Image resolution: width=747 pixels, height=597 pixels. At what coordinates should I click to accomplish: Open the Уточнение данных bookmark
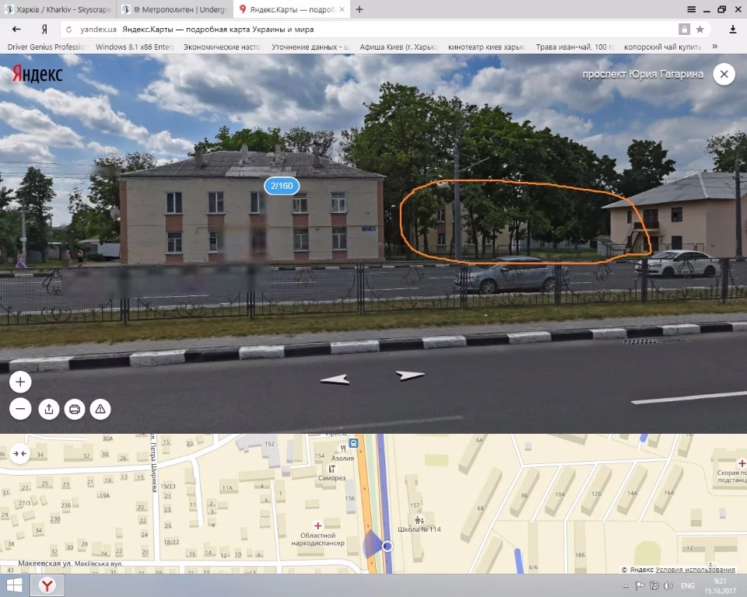pyautogui.click(x=310, y=47)
